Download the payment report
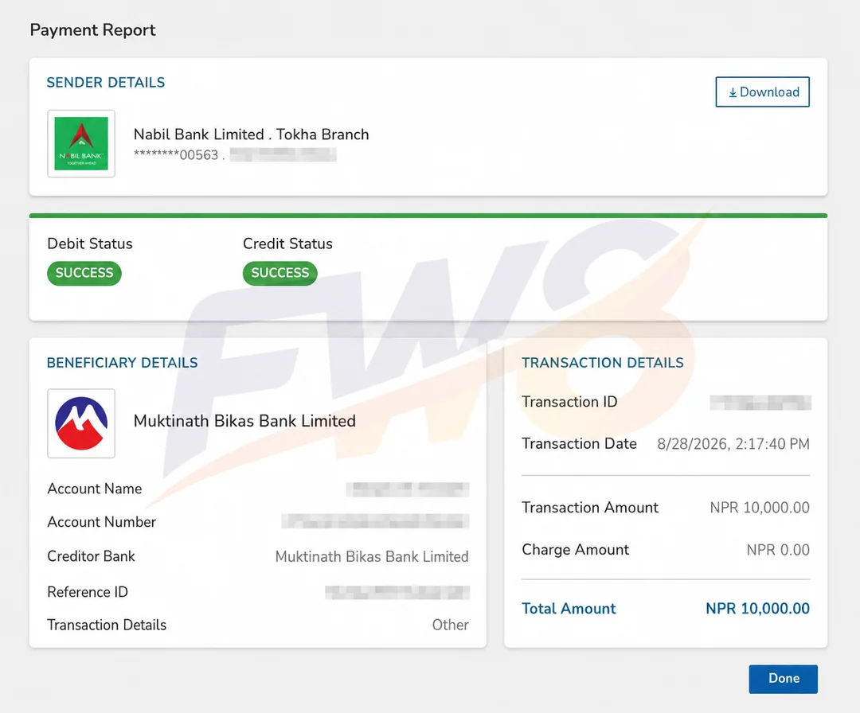Screen dimensions: 860x713 762,92
